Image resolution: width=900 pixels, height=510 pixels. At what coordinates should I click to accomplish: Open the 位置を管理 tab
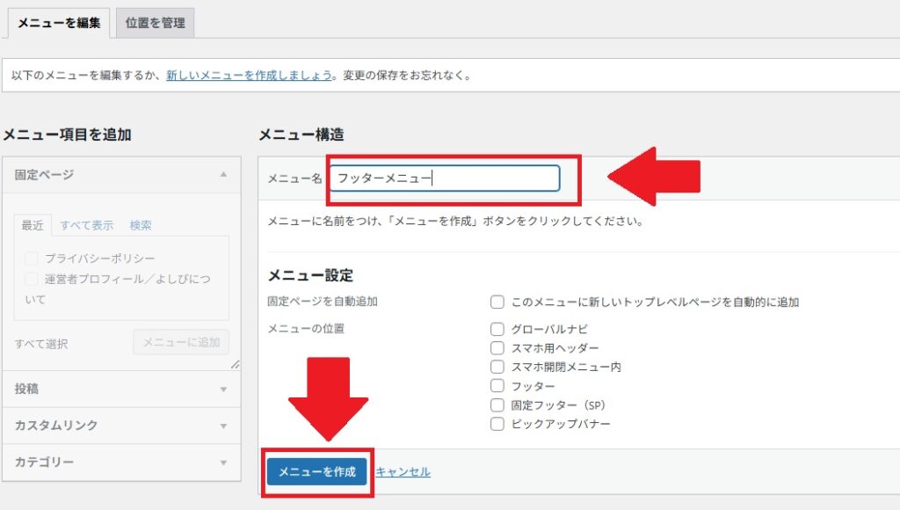click(x=155, y=23)
